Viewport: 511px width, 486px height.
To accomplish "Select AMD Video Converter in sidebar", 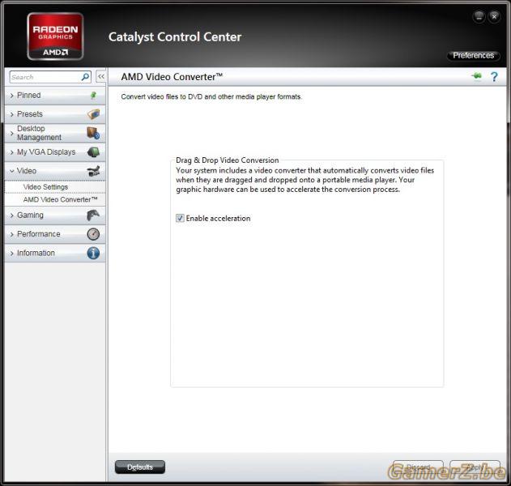I will pos(60,199).
